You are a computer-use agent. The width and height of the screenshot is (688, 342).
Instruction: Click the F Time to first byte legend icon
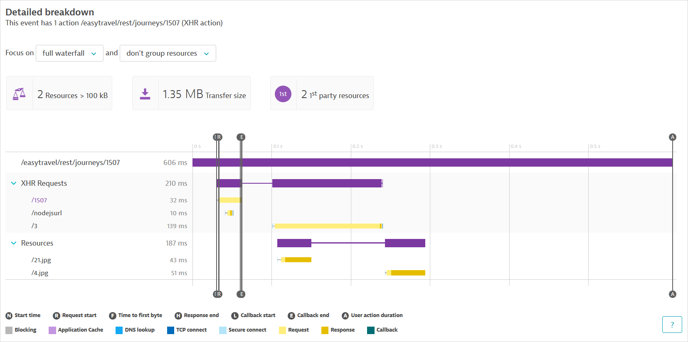(x=112, y=316)
